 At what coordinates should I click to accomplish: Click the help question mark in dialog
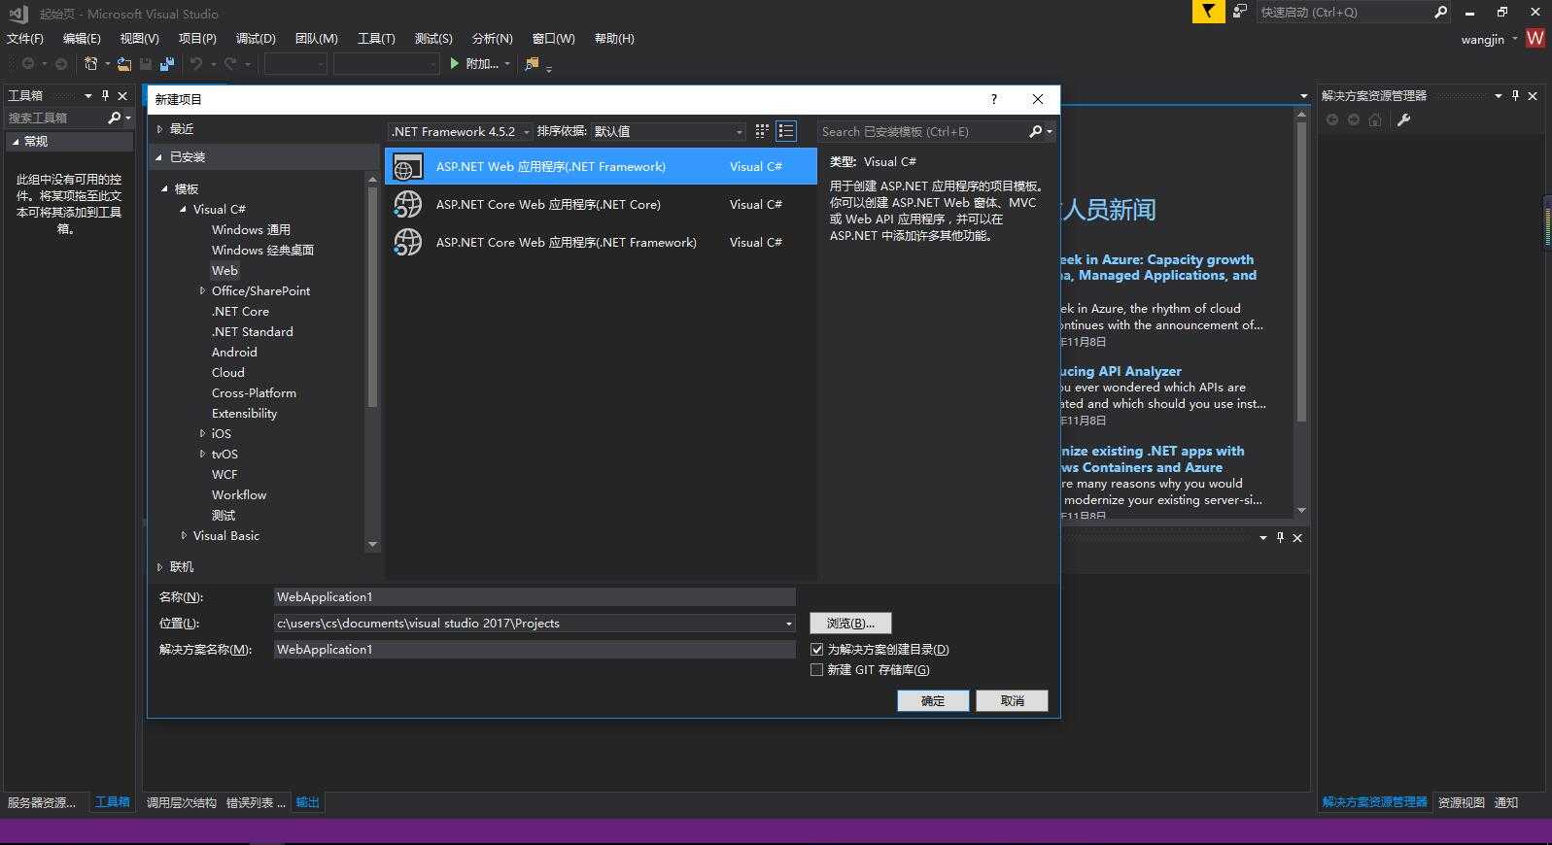click(993, 99)
